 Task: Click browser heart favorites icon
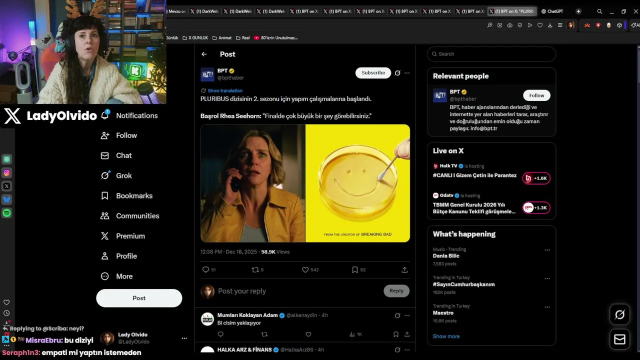[x=540, y=25]
